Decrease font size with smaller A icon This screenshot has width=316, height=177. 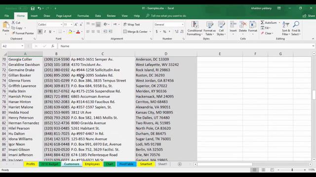point(81,25)
